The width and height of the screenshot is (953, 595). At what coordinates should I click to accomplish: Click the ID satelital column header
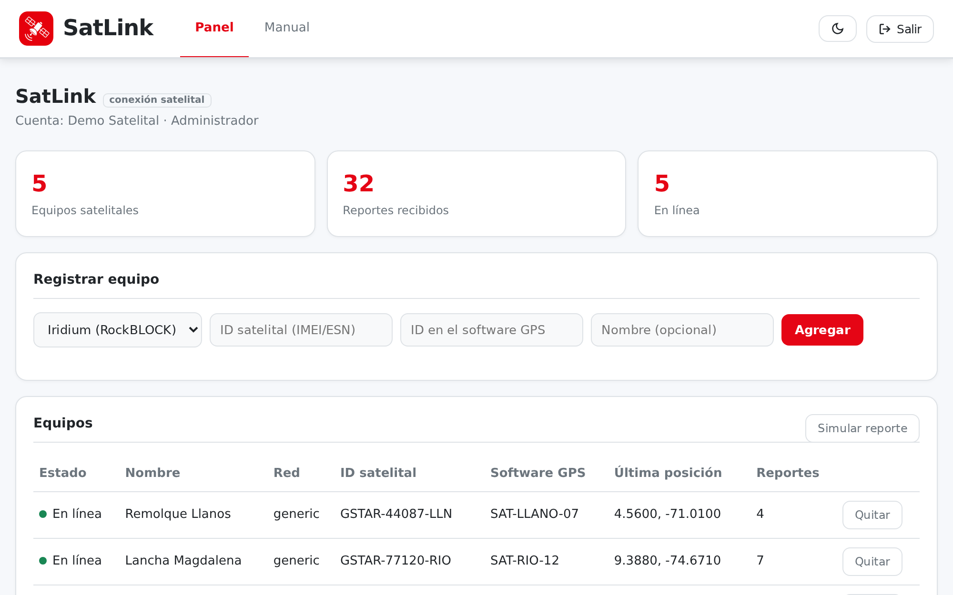point(378,473)
